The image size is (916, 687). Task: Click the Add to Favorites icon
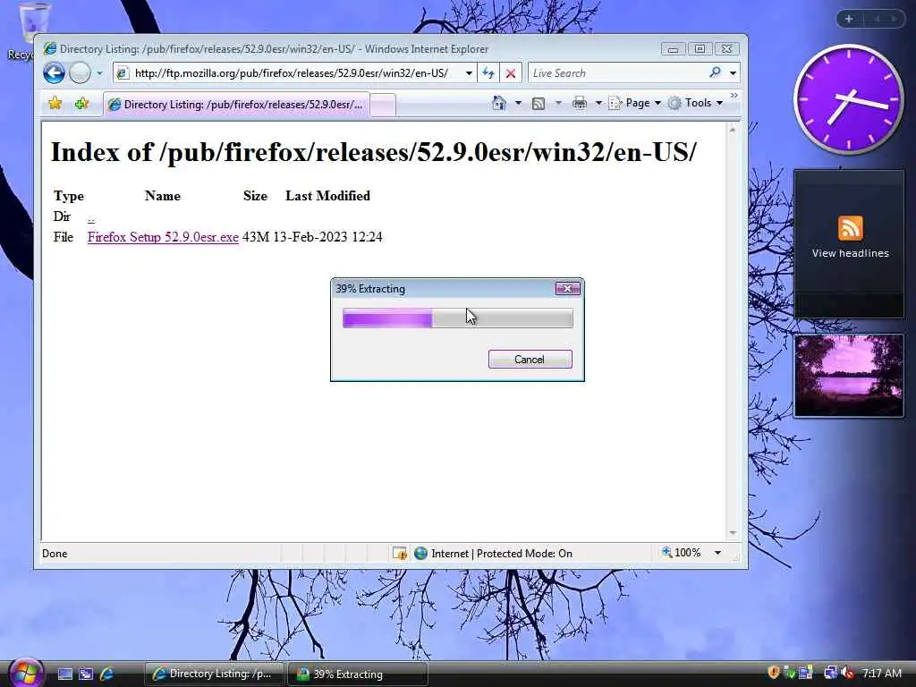(x=81, y=104)
